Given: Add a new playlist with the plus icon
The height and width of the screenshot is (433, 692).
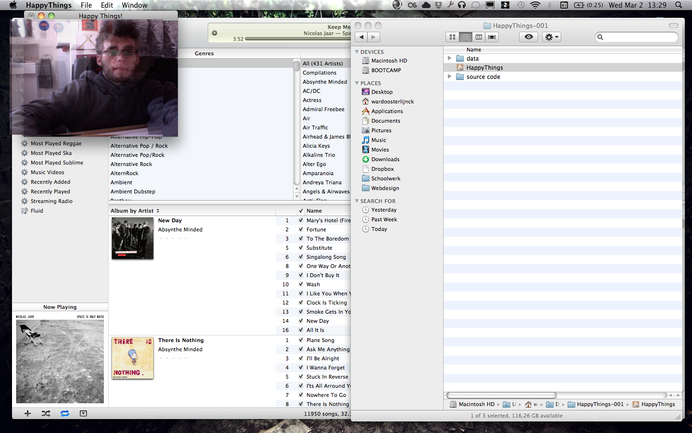Looking at the screenshot, I should tap(27, 413).
